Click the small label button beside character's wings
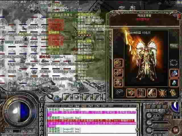The width and height of the screenshot is (182, 136). tap(173, 45)
